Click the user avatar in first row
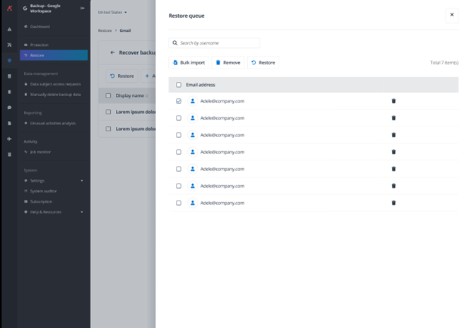 (x=193, y=101)
